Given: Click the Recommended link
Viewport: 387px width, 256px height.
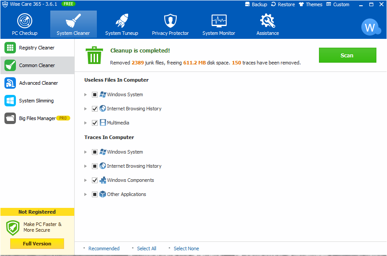Looking at the screenshot, I should click(104, 248).
